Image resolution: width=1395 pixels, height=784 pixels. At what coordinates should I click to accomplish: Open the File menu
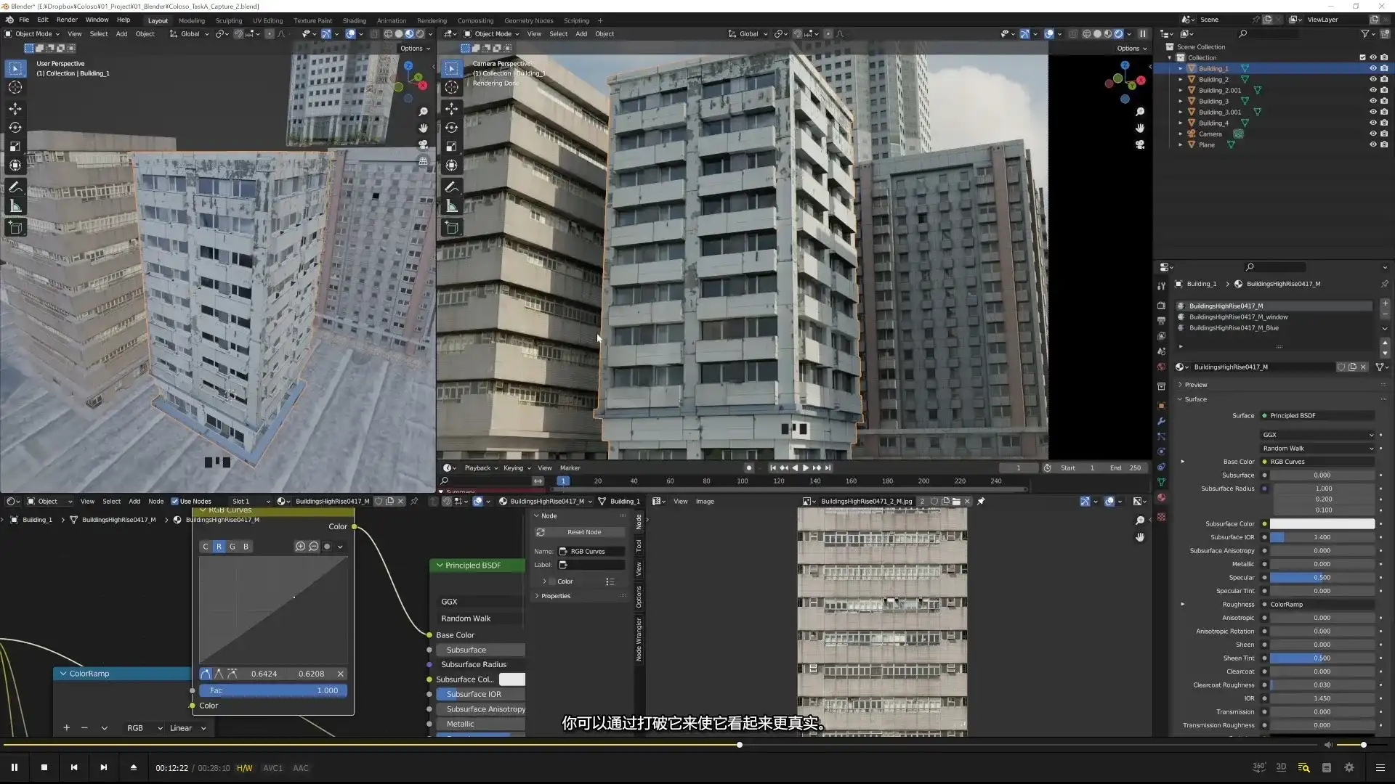click(24, 20)
